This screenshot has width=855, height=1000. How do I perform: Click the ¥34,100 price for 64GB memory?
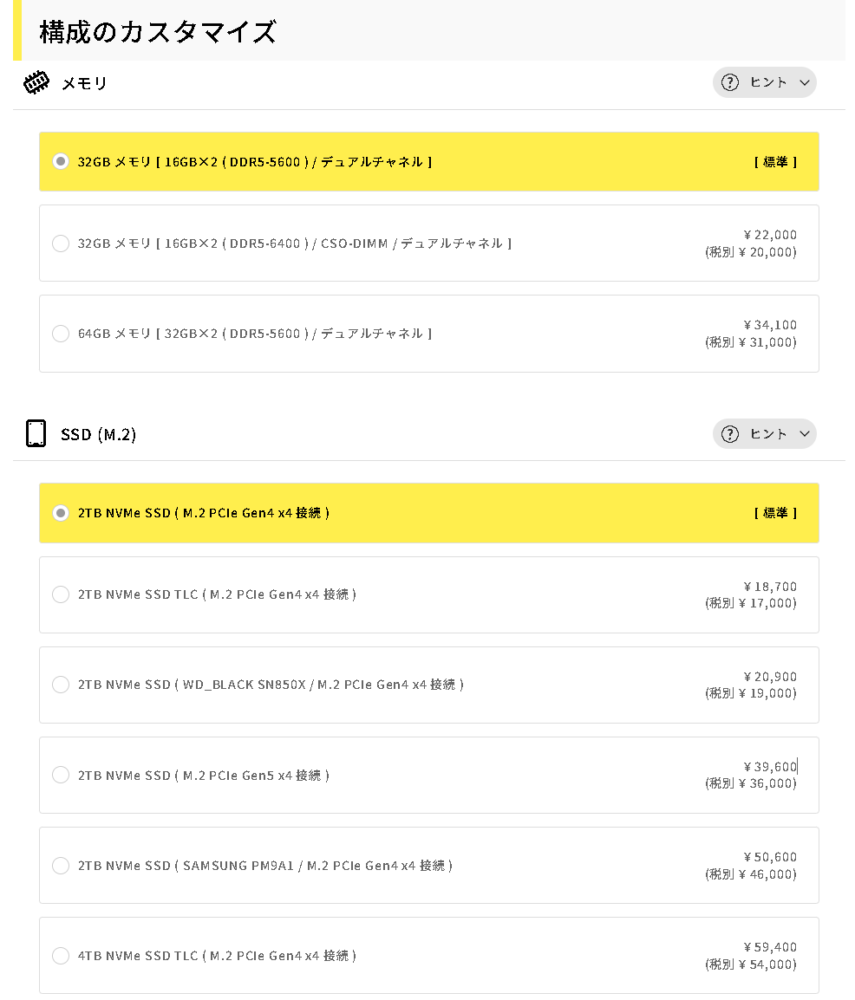(770, 325)
